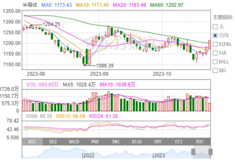The image size is (235, 161).
Task: Switch to the ROC indicator tab
Action: click(200, 142)
